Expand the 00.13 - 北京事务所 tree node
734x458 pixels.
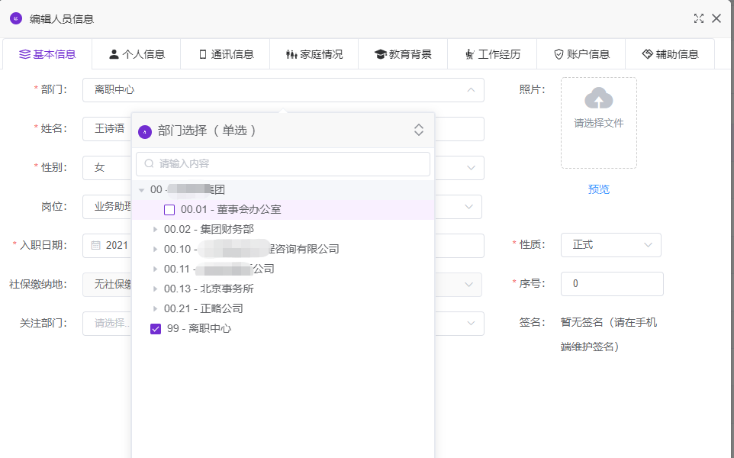pyautogui.click(x=155, y=289)
